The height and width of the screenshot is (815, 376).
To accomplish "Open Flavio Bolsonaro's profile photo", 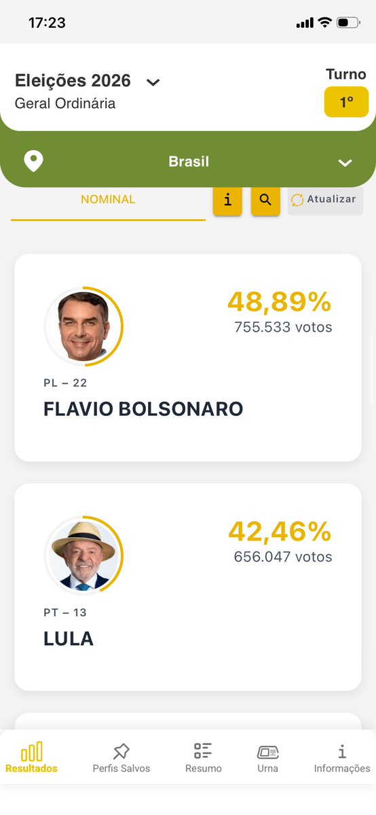I will click(83, 326).
